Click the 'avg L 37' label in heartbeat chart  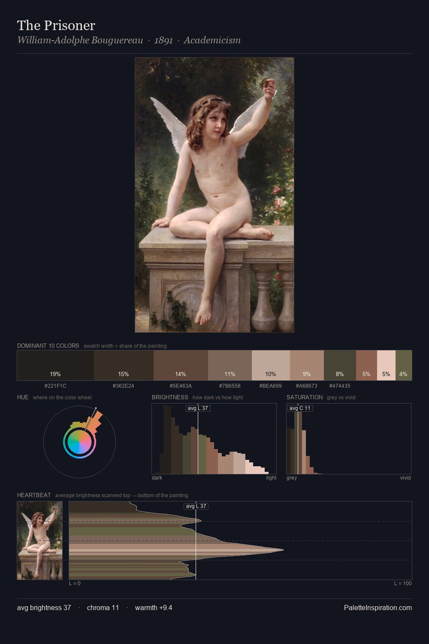coord(196,506)
